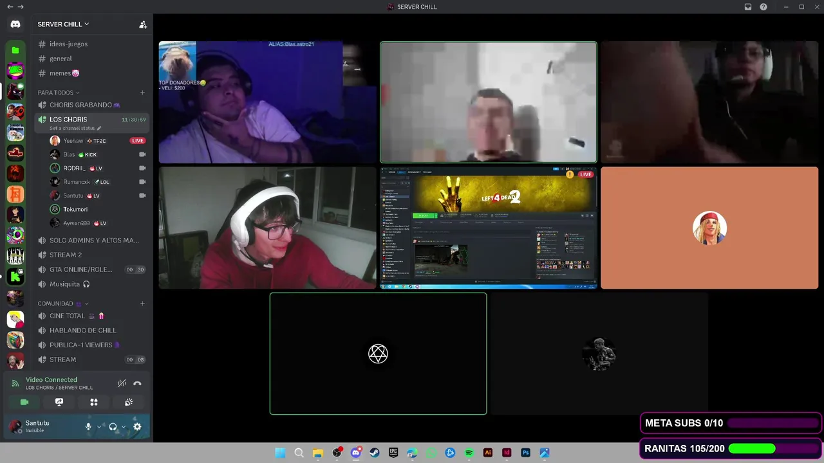Image resolution: width=824 pixels, height=463 pixels.
Task: Join CHORIS GRABANDO voice channel
Action: pos(90,105)
